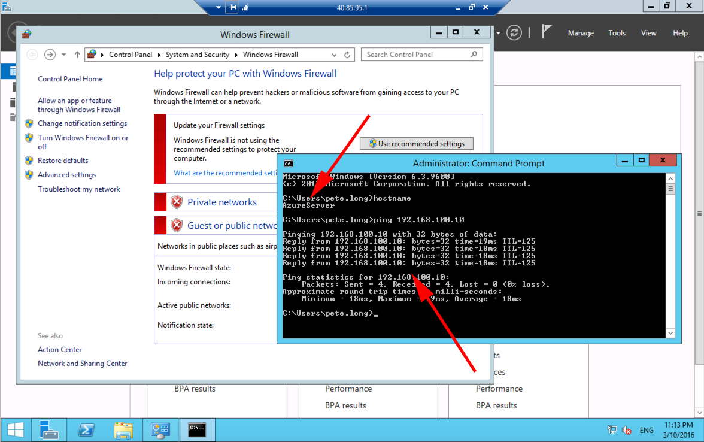This screenshot has height=442, width=704.
Task: Click 'Windows Firewall state:' label
Action: 194,268
